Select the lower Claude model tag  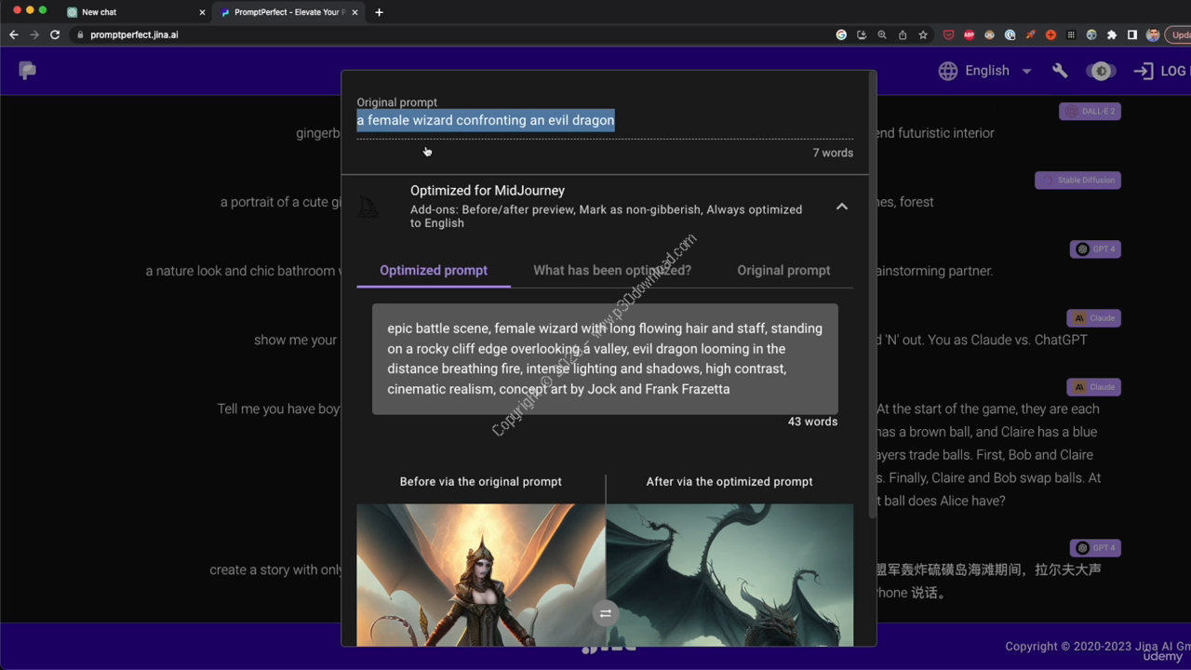pyautogui.click(x=1094, y=386)
